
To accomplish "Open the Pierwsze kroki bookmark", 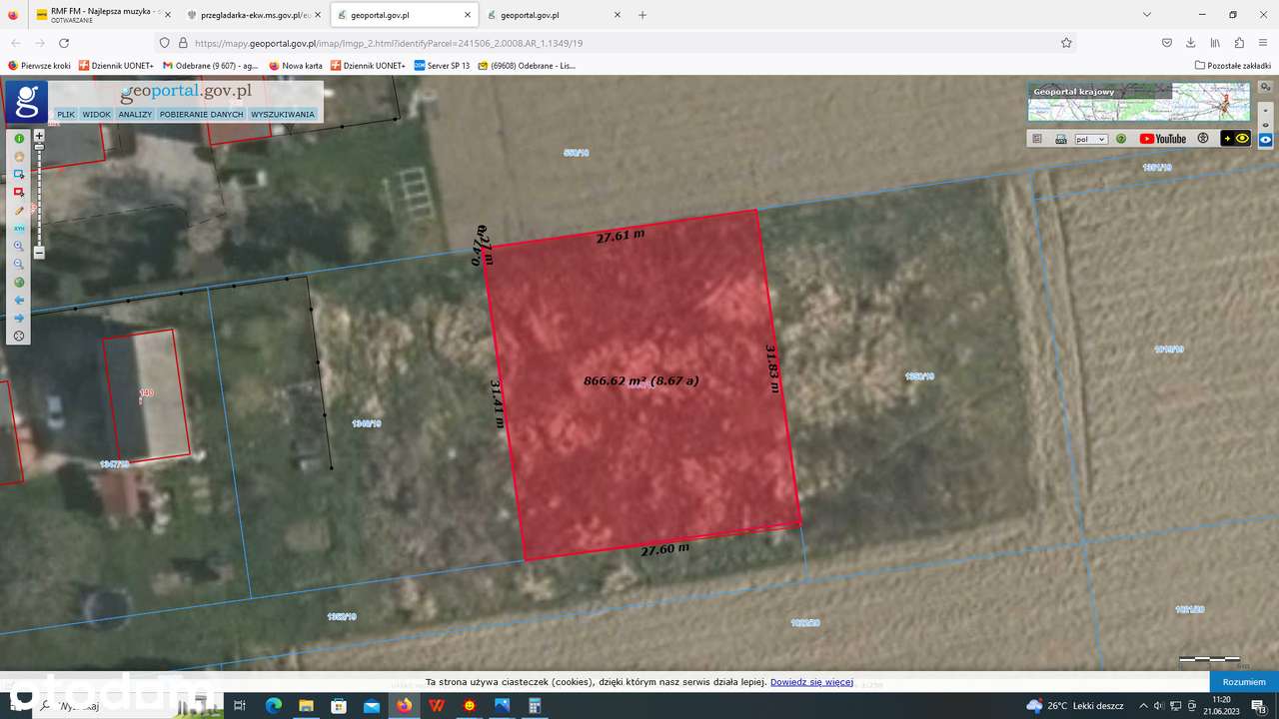I will click(40, 65).
